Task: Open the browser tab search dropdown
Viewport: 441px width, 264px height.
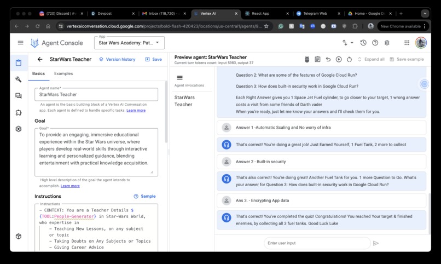Action: pyautogui.click(x=425, y=14)
